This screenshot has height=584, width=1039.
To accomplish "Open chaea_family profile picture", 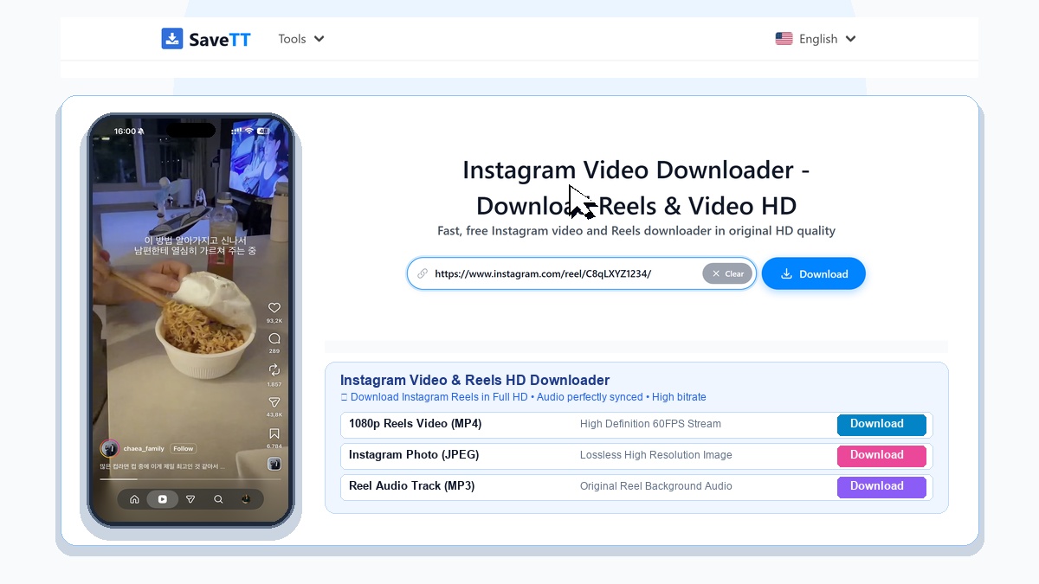I will pyautogui.click(x=109, y=449).
